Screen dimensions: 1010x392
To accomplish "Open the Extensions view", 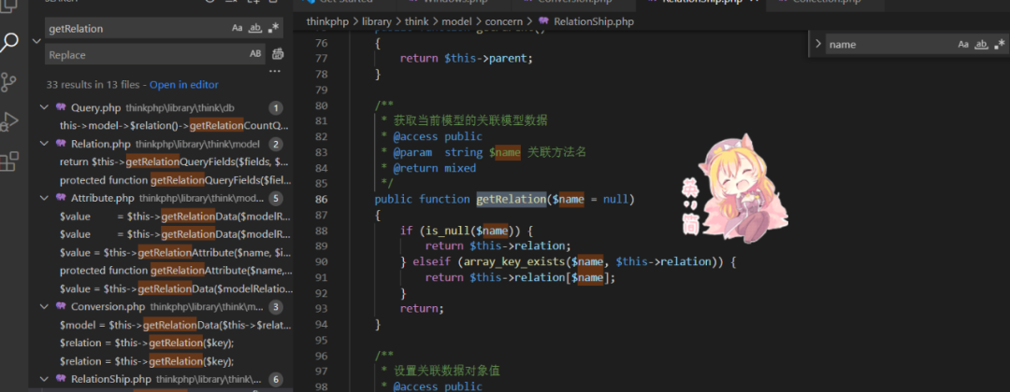I will point(9,161).
